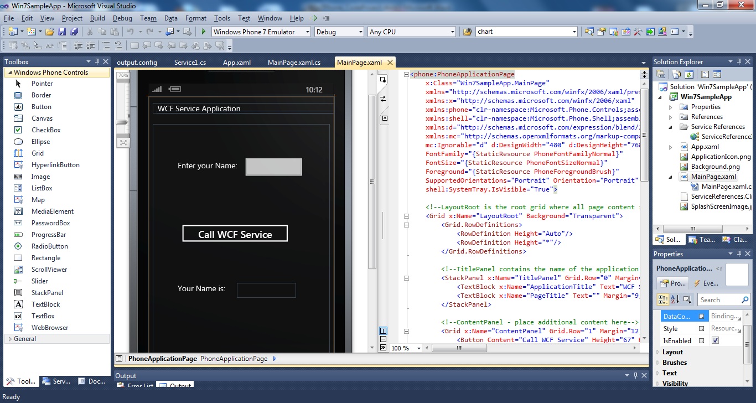756x403 pixels.
Task: Open the Debug configuration dropdown
Action: click(x=360, y=32)
